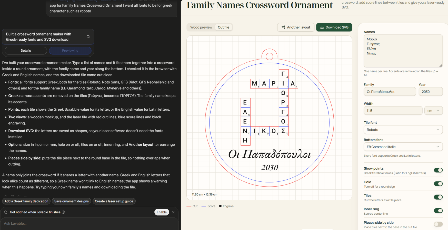Image resolution: width=448 pixels, height=230 pixels.
Task: Click the Ask Lovable chat input
Action: point(89,224)
